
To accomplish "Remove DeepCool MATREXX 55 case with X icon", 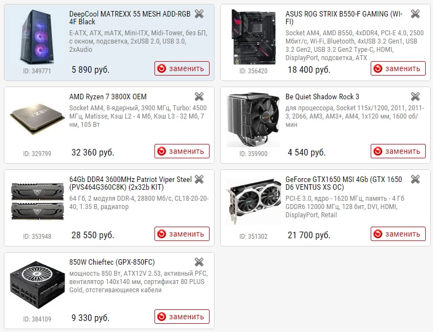I will click(199, 14).
